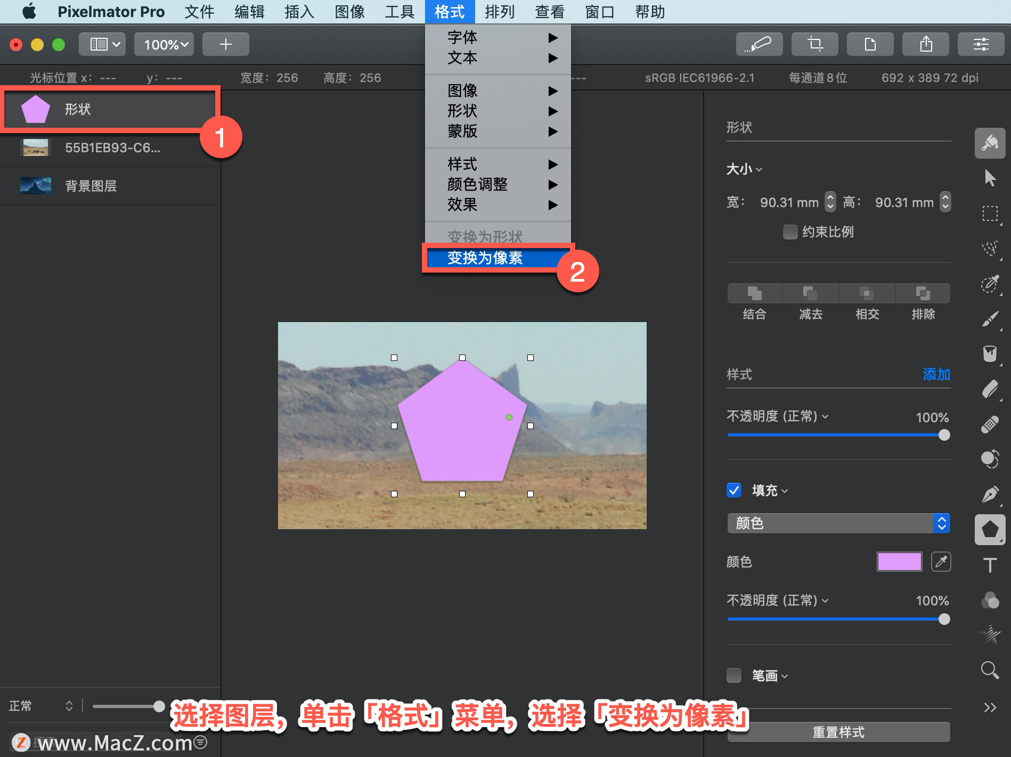Select the Erase tool
The width and height of the screenshot is (1011, 757).
(x=990, y=389)
